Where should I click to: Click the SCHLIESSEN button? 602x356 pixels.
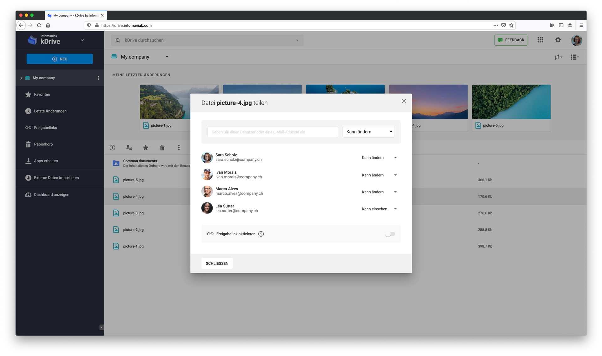coord(217,263)
